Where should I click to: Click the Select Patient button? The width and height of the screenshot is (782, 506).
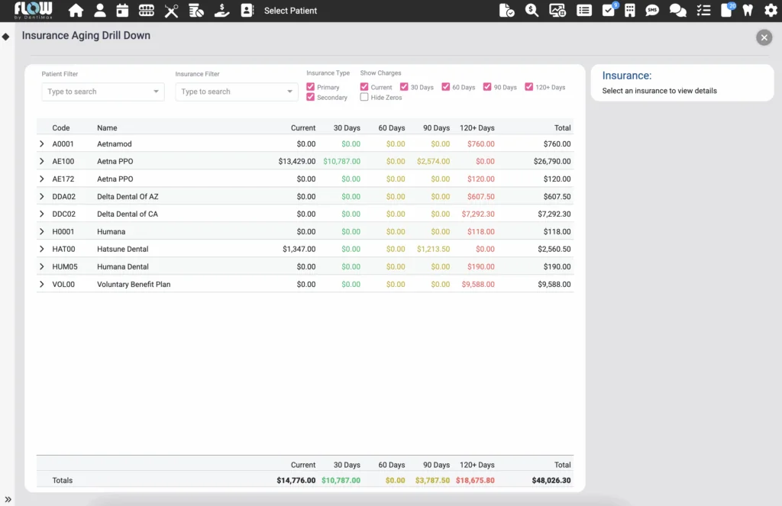pos(290,11)
